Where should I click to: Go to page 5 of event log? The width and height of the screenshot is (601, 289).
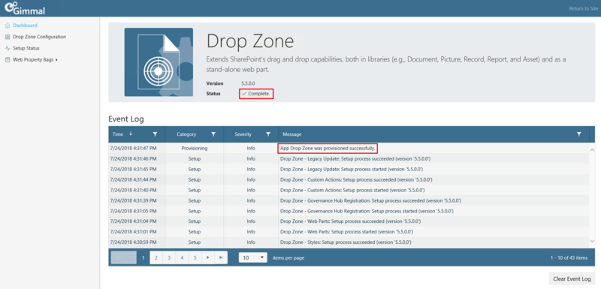point(195,257)
